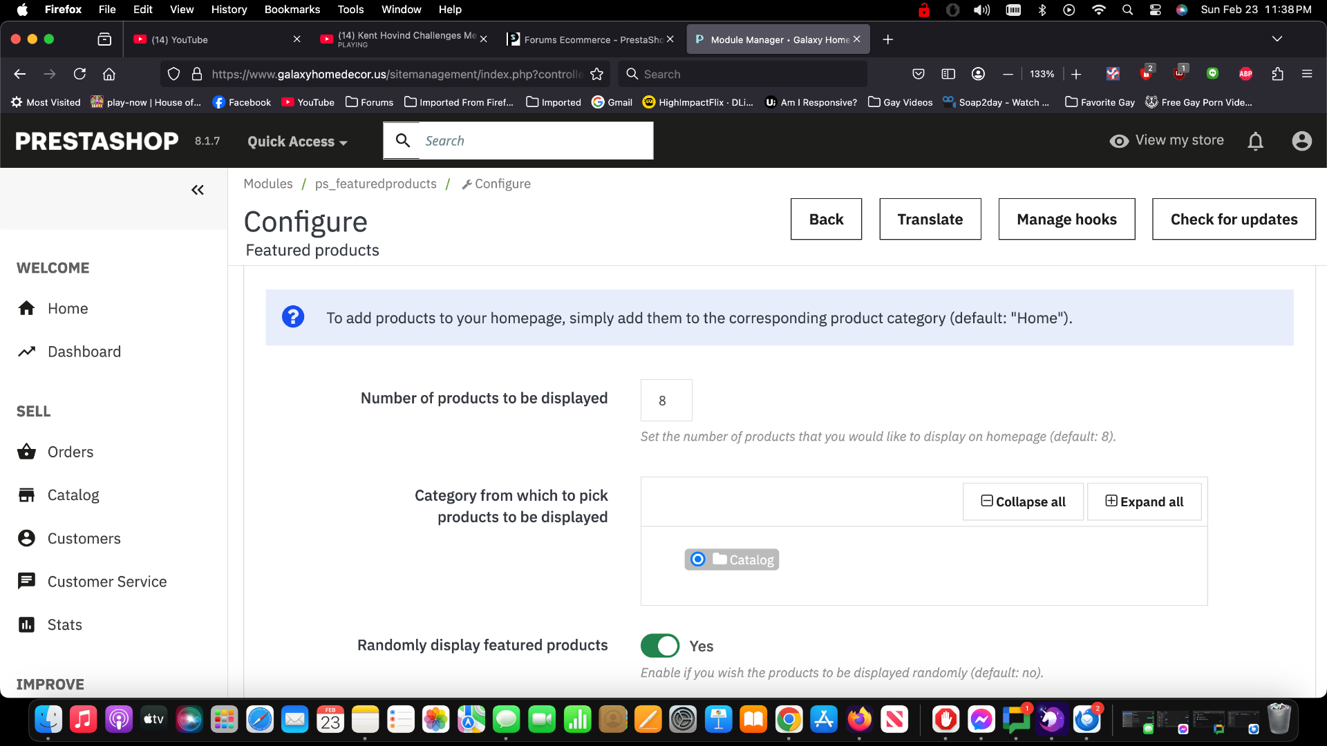Viewport: 1327px width, 746px height.
Task: Click the Check for updates button
Action: tap(1234, 219)
